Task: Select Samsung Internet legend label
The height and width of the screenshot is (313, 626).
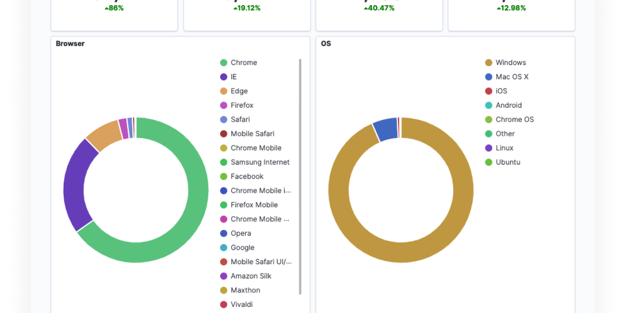Action: [x=260, y=162]
